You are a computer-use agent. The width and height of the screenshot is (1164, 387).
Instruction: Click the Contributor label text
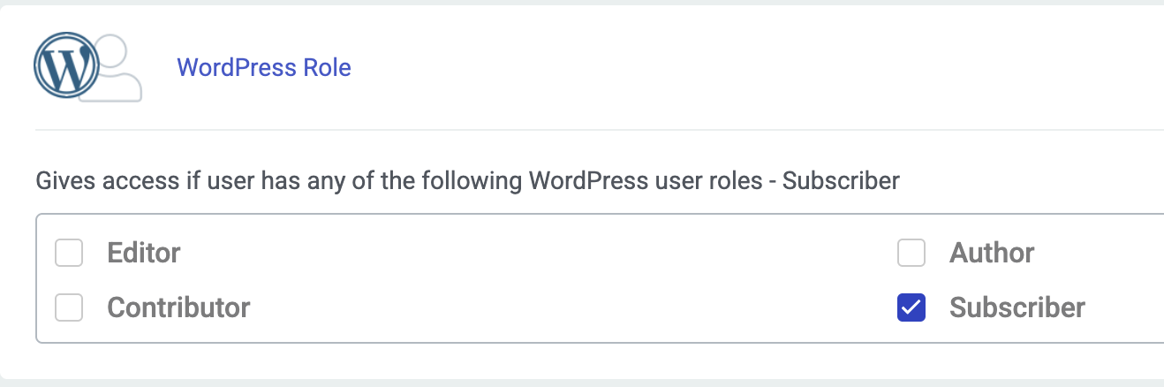pyautogui.click(x=178, y=307)
